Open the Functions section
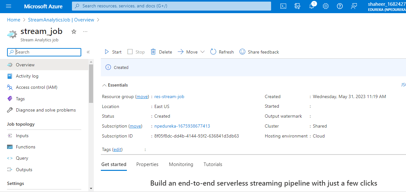This screenshot has width=406, height=192. point(25,146)
